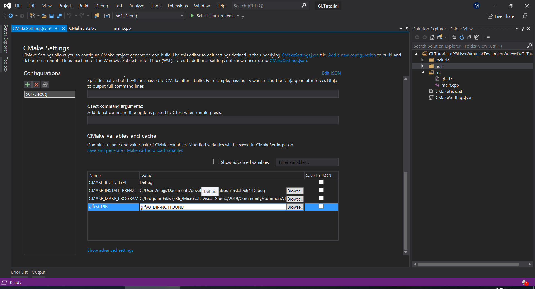Click the notifications icon in status bar
Viewport: 535px width, 289px height.
click(524, 283)
